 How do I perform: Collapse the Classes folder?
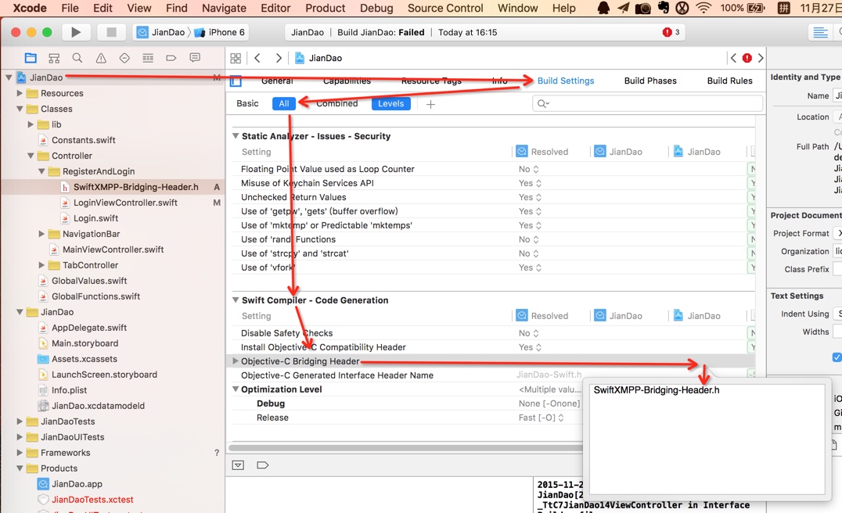pyautogui.click(x=20, y=109)
